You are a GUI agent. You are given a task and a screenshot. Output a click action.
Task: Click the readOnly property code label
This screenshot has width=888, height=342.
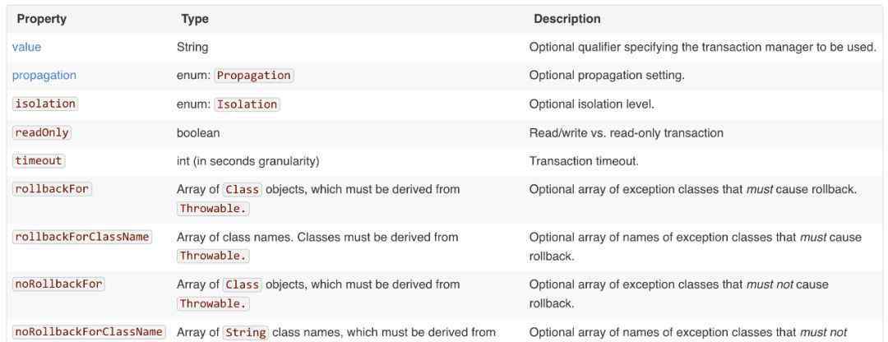coord(42,132)
